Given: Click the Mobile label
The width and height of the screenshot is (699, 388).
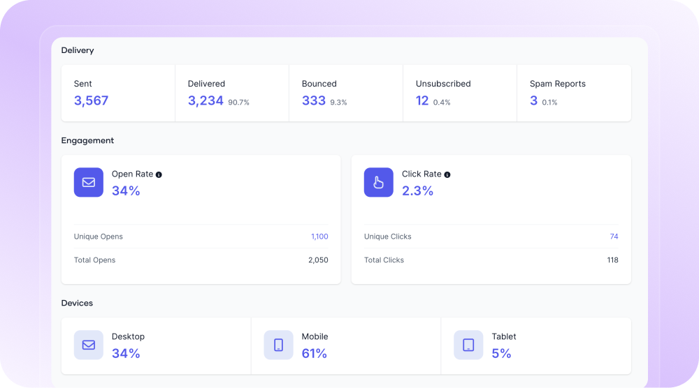Looking at the screenshot, I should (315, 336).
